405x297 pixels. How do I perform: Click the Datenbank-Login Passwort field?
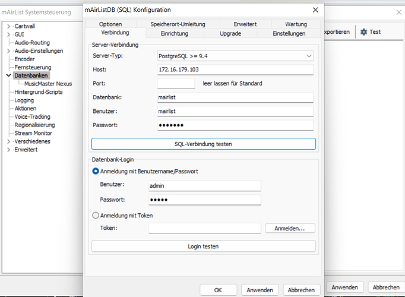[x=205, y=200]
